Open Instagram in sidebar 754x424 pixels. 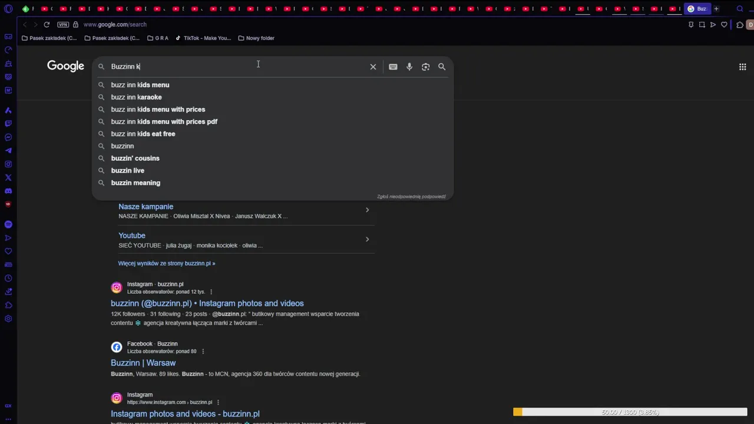tap(8, 164)
